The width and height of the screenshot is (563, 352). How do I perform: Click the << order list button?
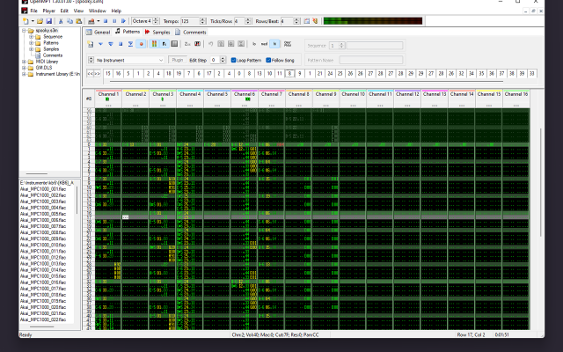tap(90, 73)
